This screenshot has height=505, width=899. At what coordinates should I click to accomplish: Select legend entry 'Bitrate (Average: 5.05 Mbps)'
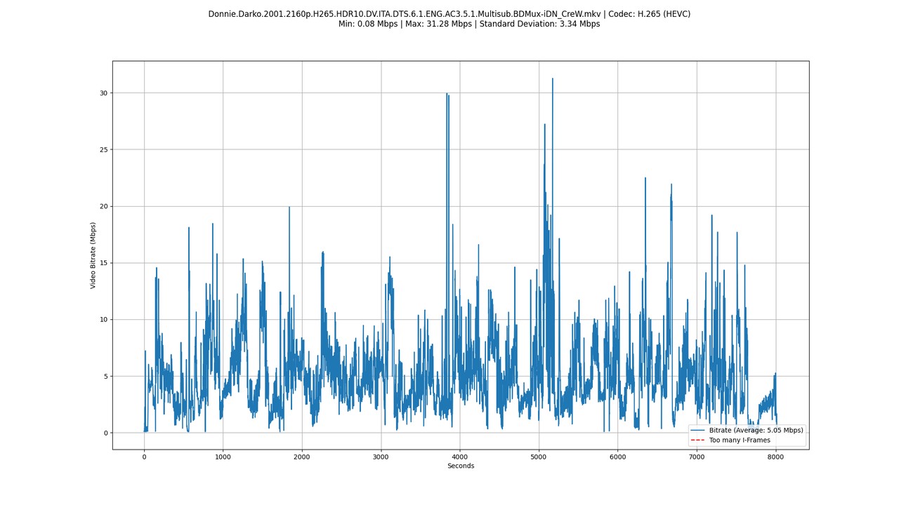(757, 430)
